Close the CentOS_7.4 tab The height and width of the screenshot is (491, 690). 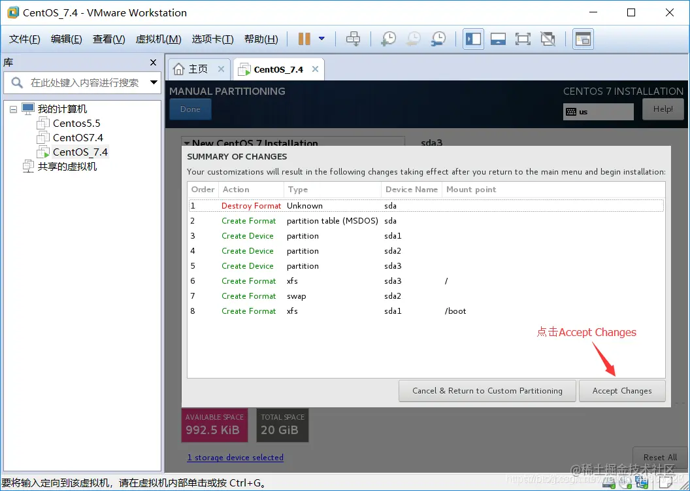[315, 69]
